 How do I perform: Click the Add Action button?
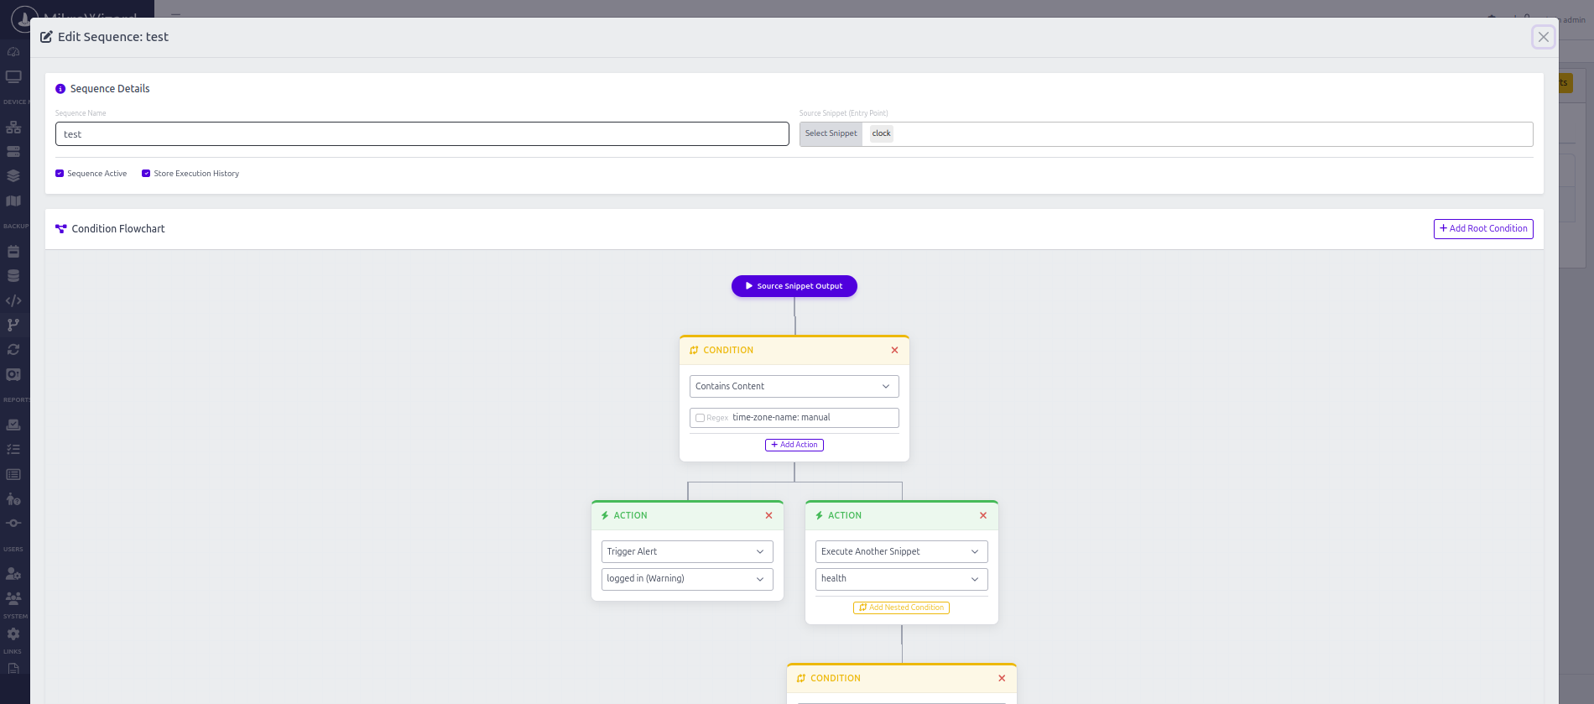point(794,446)
